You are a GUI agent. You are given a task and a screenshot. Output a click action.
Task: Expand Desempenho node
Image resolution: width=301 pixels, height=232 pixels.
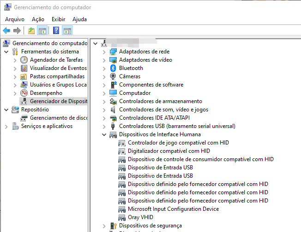(15, 93)
